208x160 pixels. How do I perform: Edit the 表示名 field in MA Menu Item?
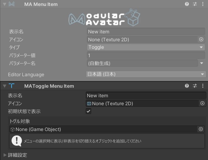click(x=146, y=32)
